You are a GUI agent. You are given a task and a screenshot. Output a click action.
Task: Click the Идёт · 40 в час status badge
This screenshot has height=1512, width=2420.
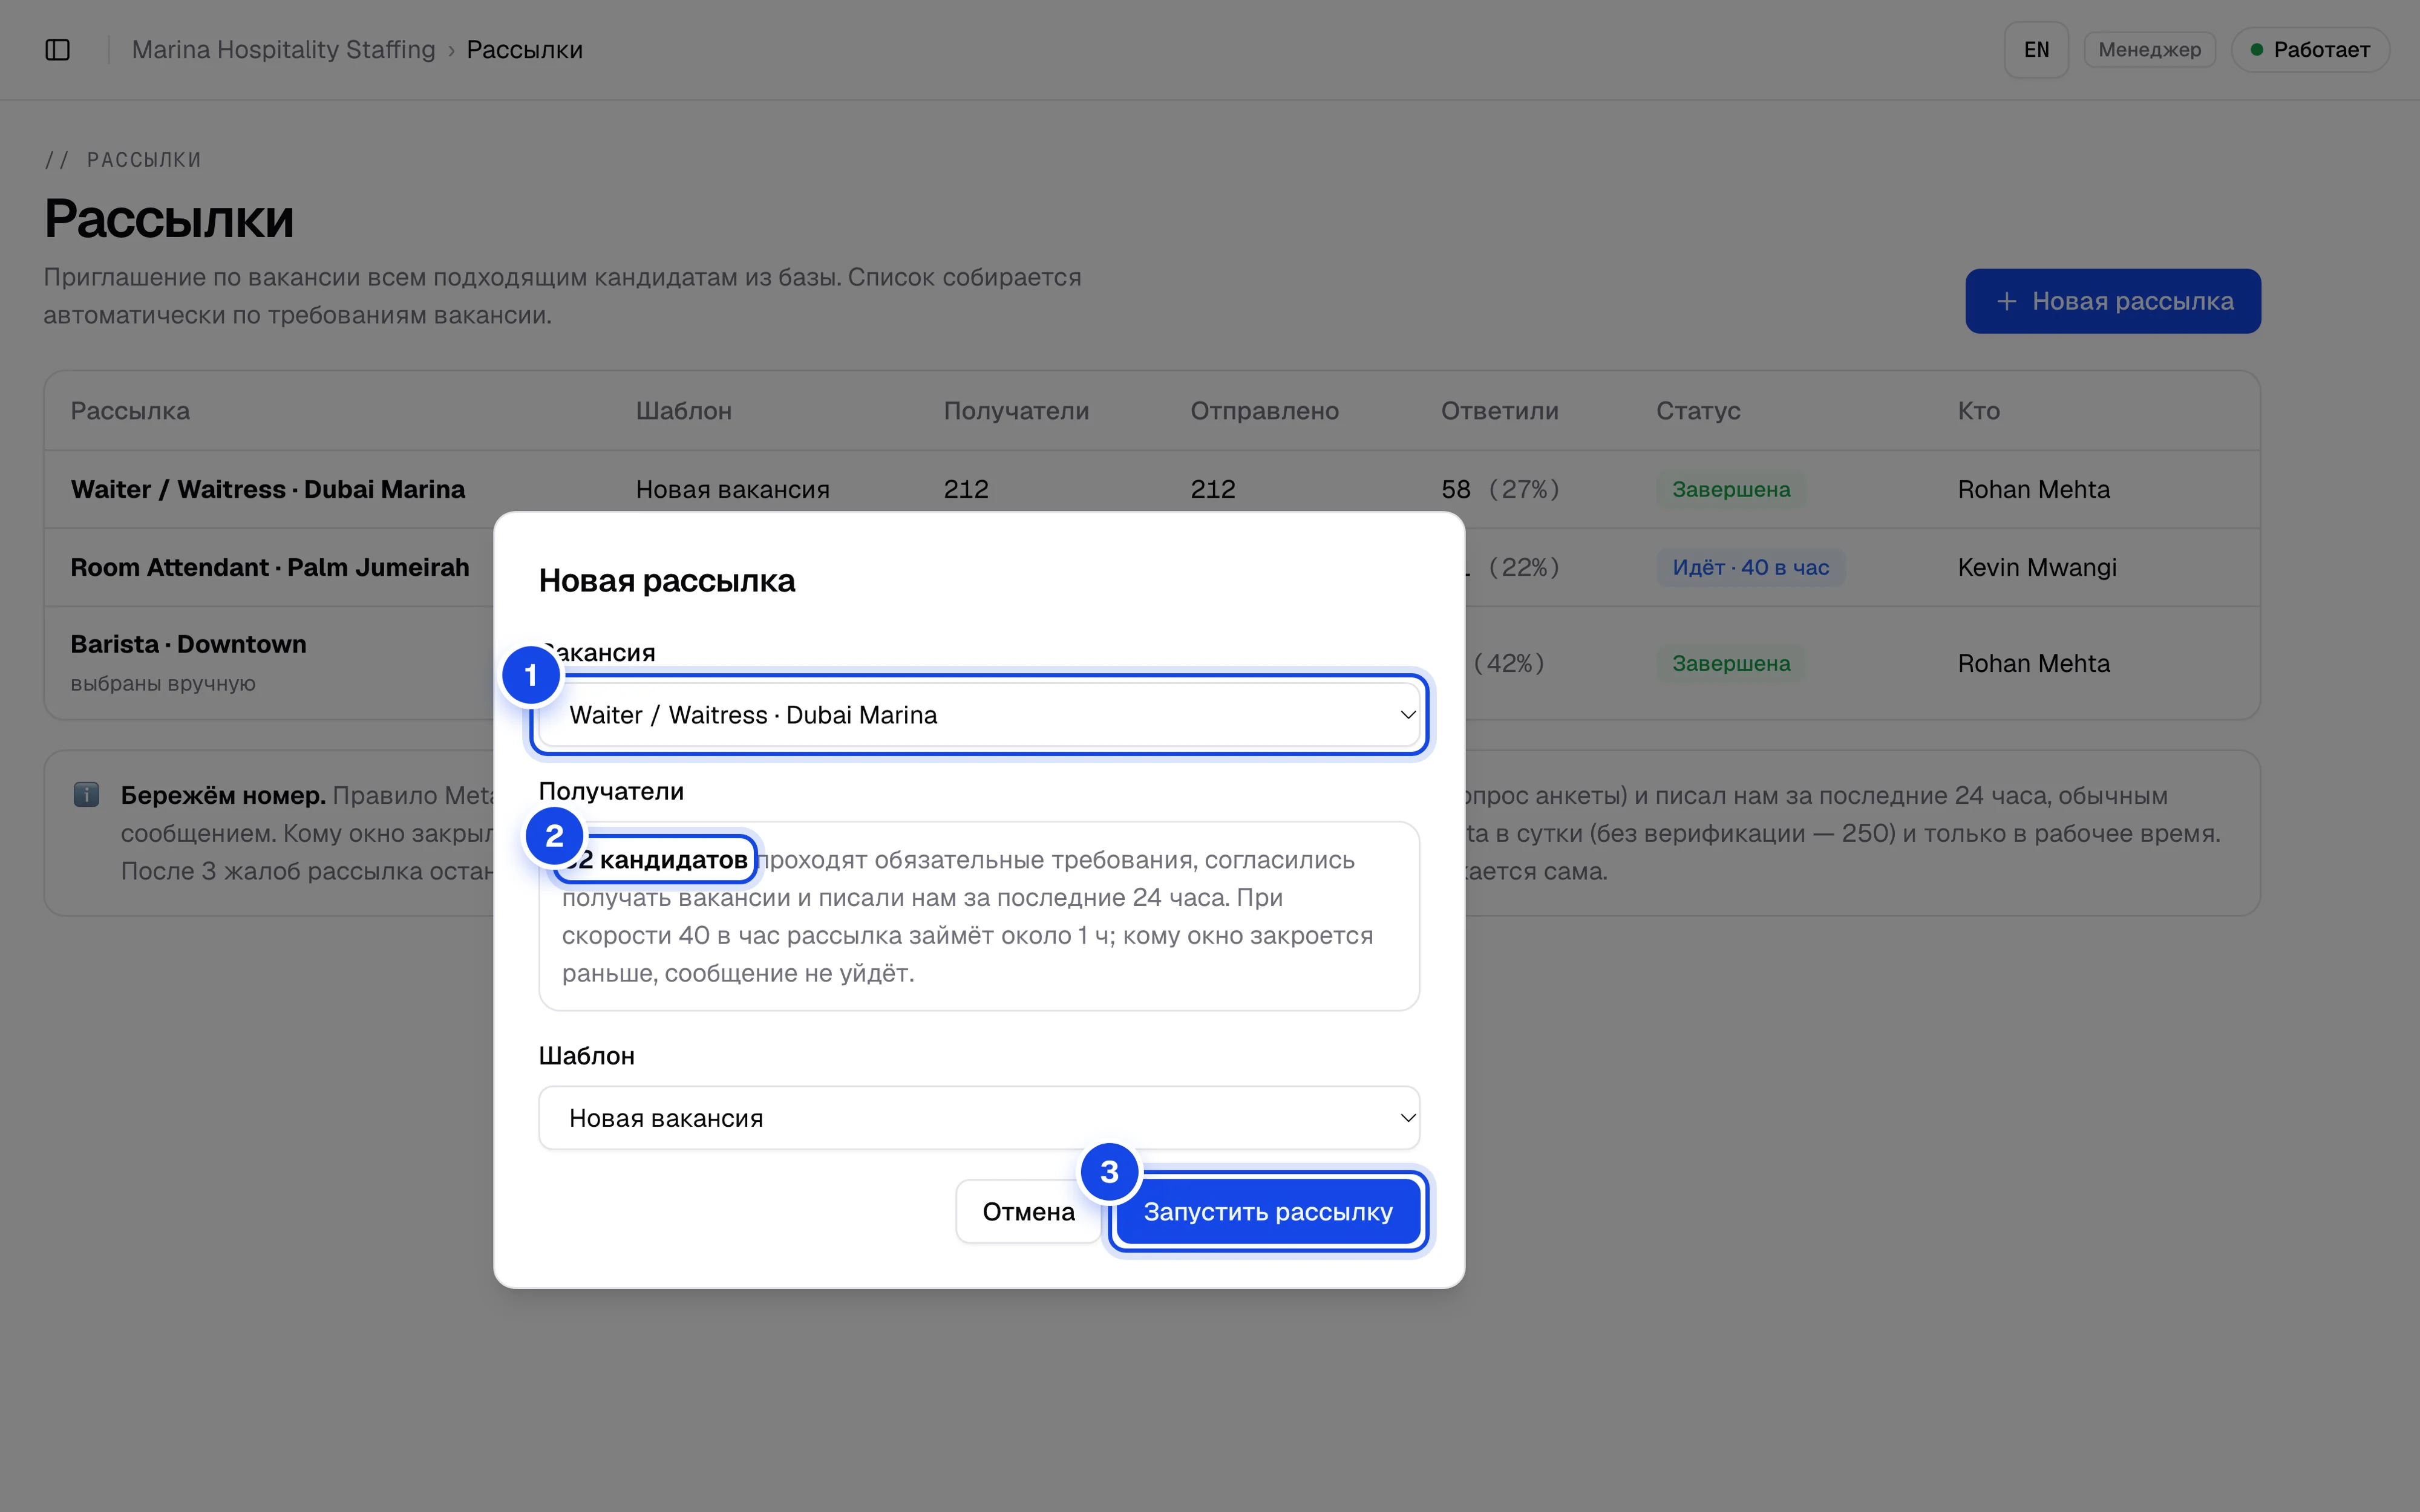pos(1751,567)
